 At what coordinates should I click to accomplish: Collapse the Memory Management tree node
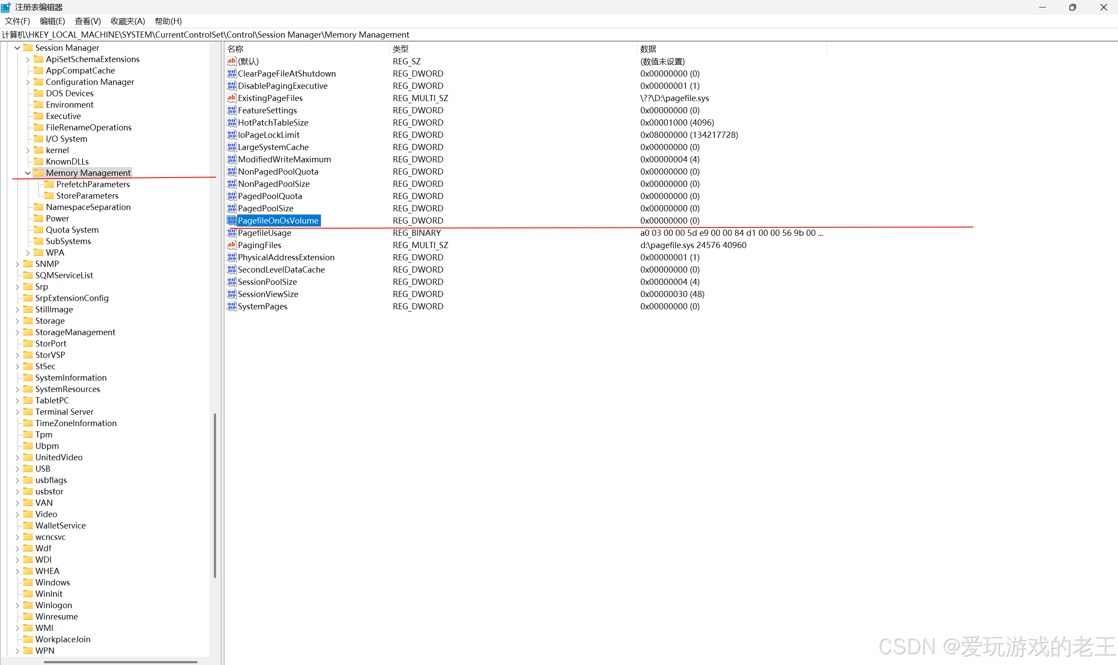pyautogui.click(x=28, y=173)
